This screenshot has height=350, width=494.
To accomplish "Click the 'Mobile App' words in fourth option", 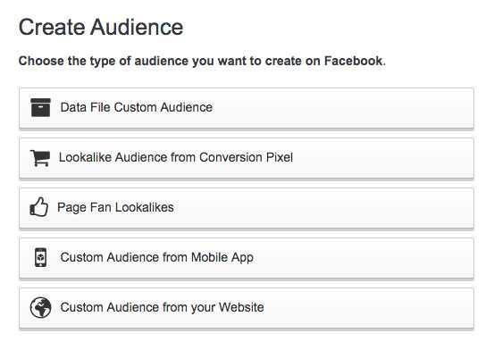I will click(x=222, y=258).
